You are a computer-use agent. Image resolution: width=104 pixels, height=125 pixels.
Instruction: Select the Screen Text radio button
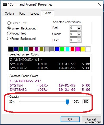coord(17,23)
